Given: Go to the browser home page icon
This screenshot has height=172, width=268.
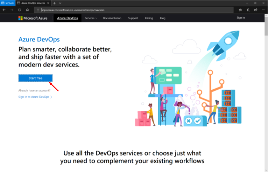Looking at the screenshot, I should coord(27,10).
